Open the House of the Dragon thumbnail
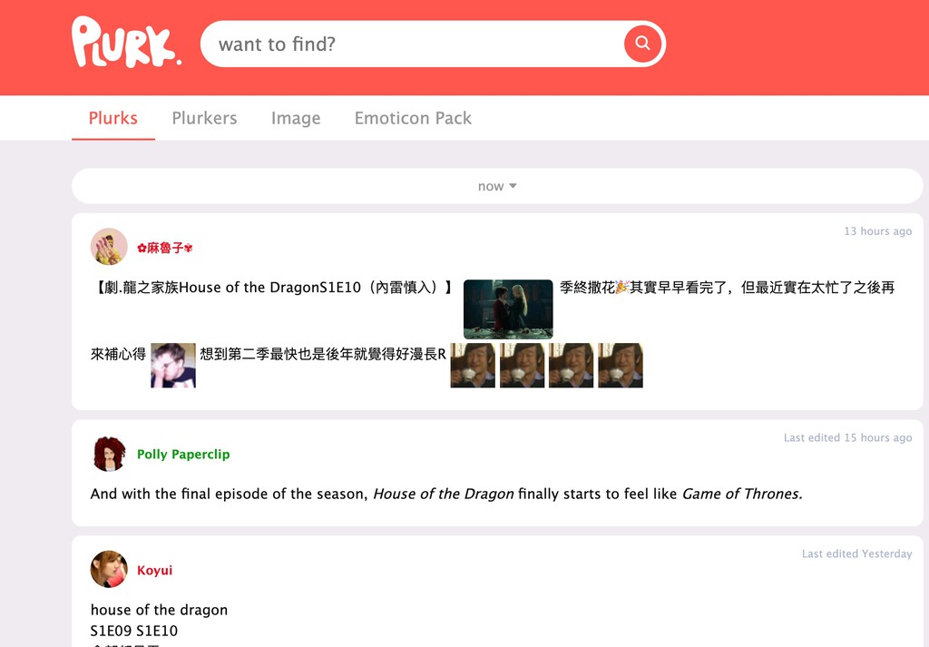929x647 pixels. 508,309
